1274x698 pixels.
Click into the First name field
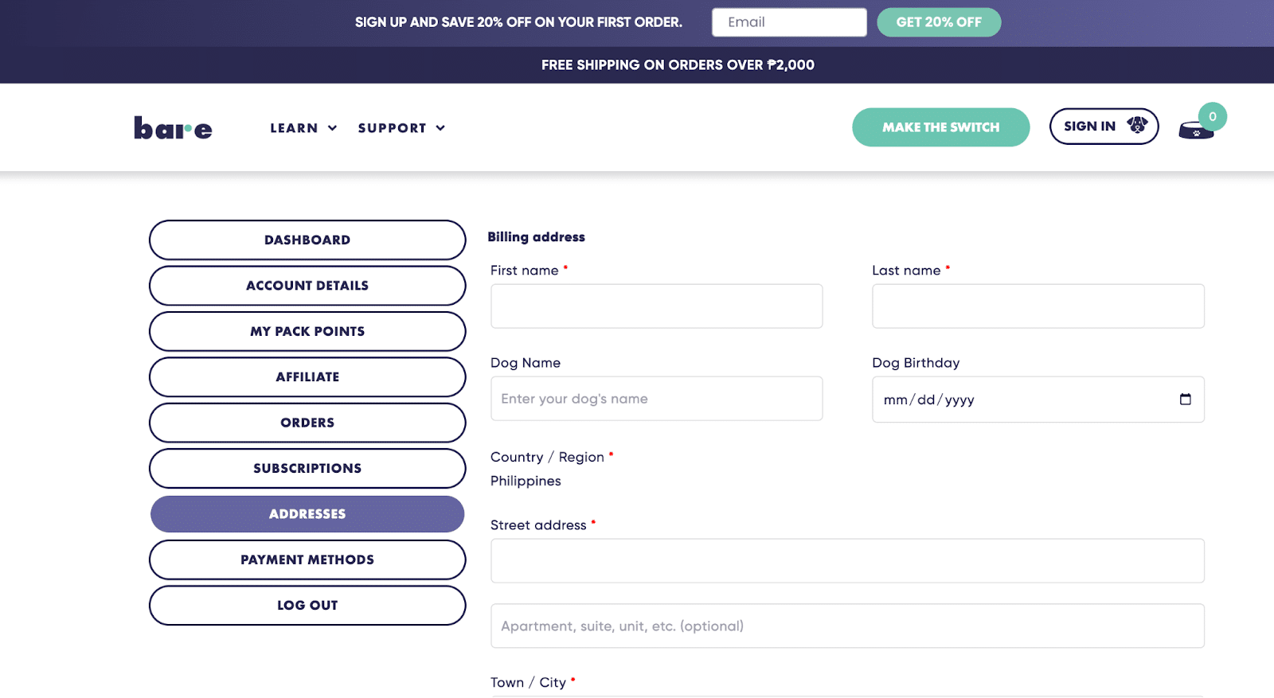656,306
